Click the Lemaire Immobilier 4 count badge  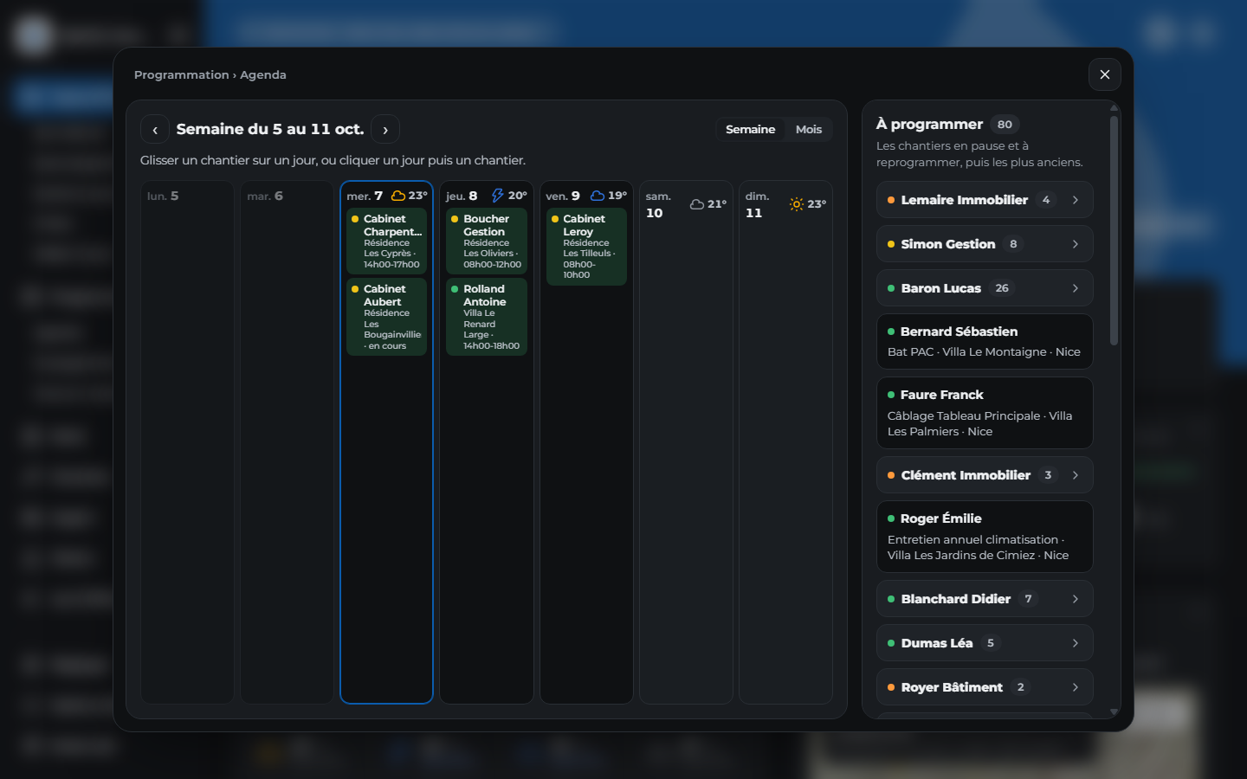pos(1046,200)
